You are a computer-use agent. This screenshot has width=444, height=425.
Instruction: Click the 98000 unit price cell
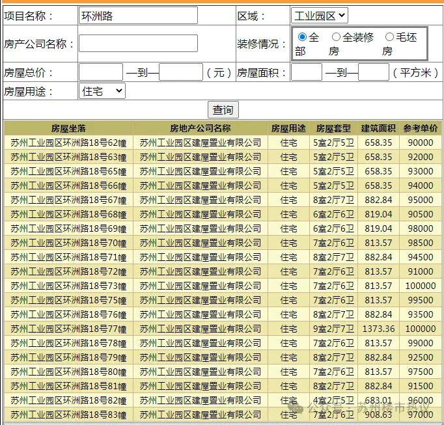click(421, 228)
